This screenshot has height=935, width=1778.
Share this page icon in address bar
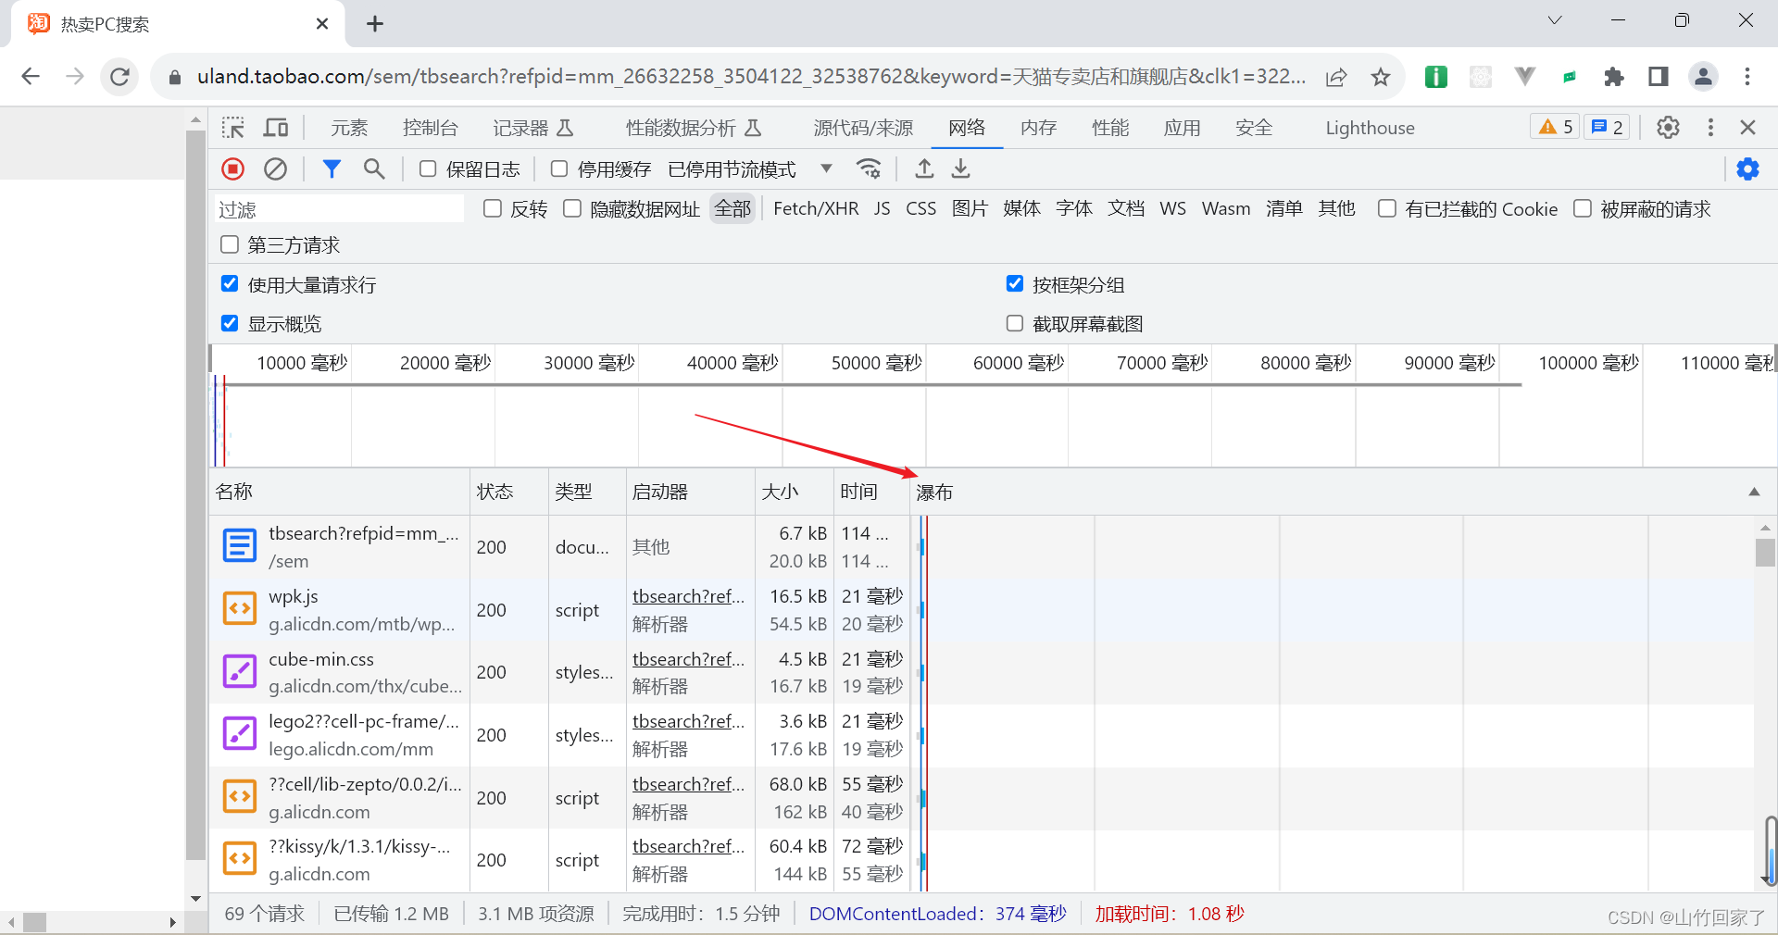click(x=1336, y=77)
